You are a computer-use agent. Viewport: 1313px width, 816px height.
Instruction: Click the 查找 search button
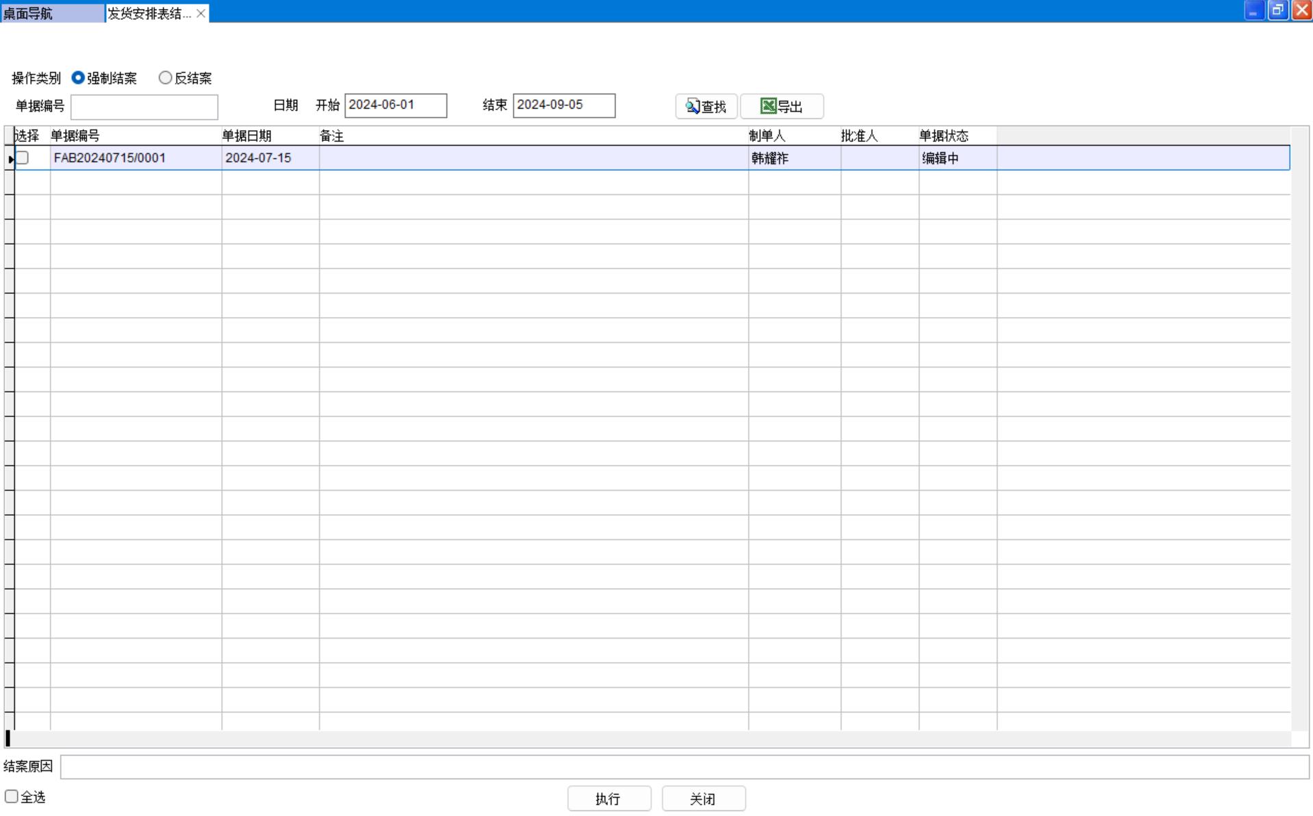pyautogui.click(x=706, y=106)
